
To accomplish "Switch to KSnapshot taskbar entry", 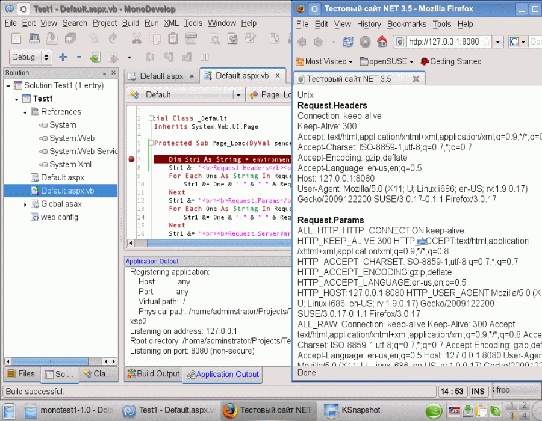I will 352,410.
